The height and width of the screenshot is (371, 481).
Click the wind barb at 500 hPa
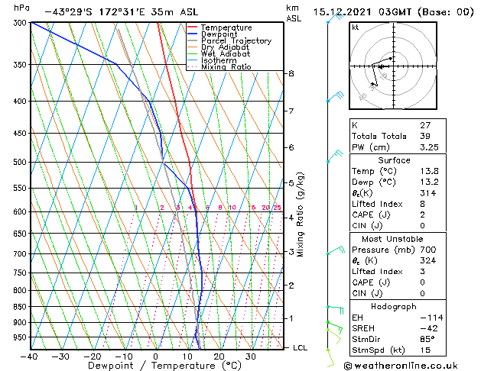[x=334, y=157]
